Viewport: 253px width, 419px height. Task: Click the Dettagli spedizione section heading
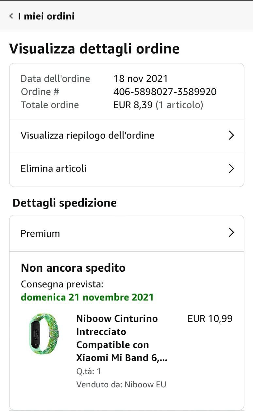[x=64, y=203]
